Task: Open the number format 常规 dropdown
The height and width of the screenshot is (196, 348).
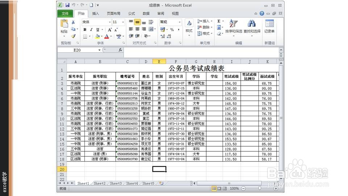Action: (x=179, y=22)
